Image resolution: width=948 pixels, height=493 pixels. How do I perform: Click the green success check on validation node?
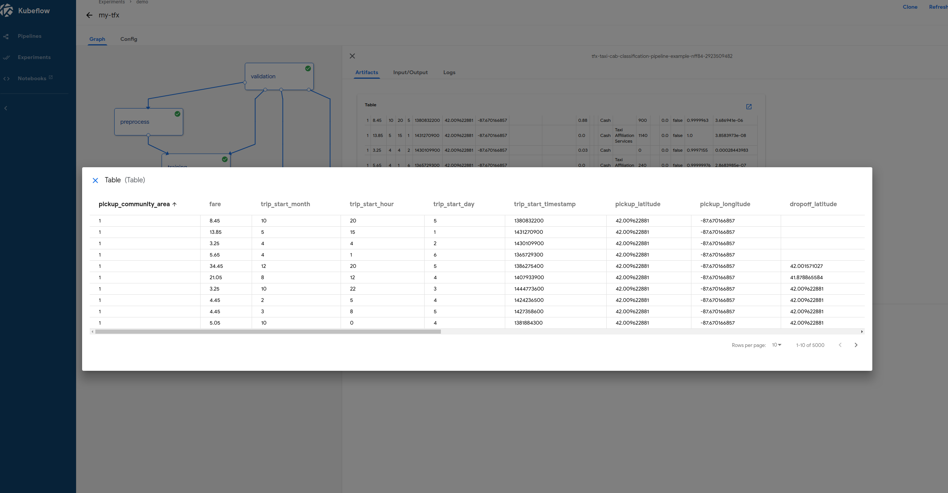[307, 68]
